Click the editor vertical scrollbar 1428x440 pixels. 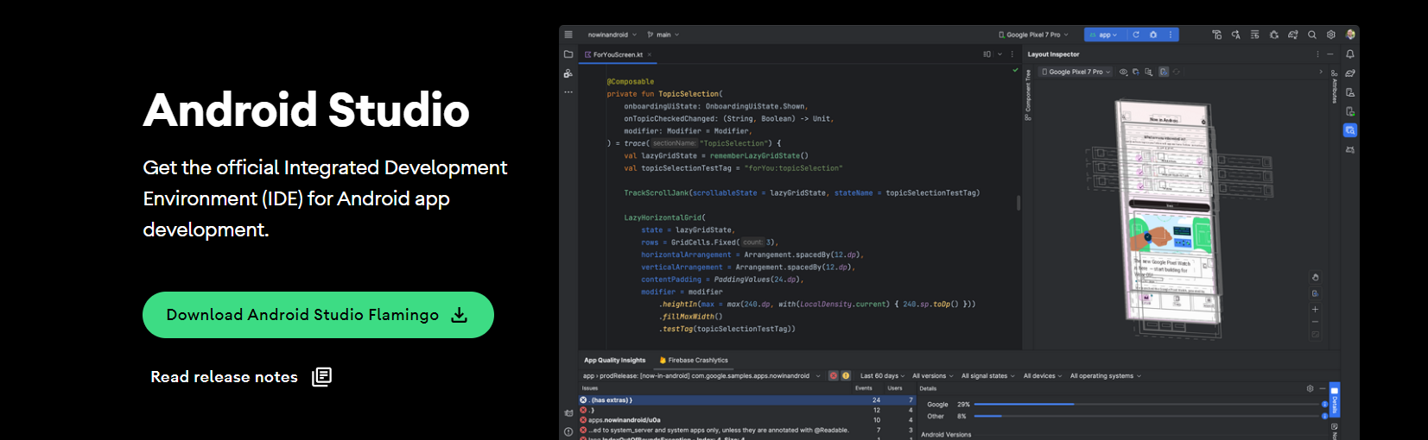click(1019, 203)
